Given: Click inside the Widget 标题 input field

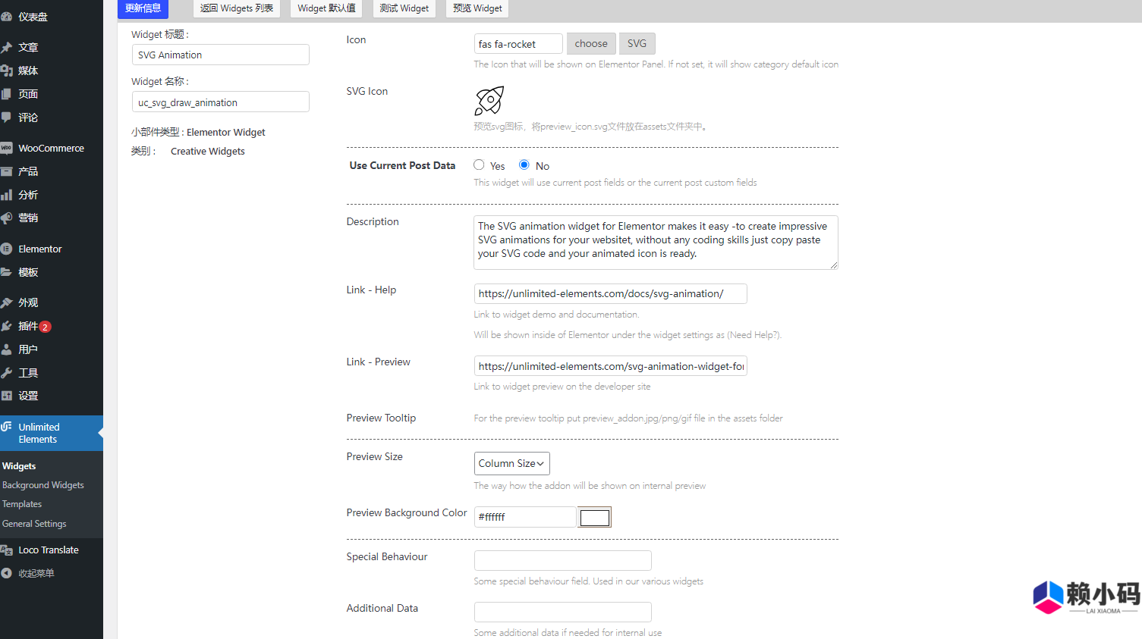Looking at the screenshot, I should point(220,55).
